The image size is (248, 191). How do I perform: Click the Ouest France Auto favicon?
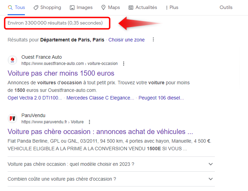(x=12, y=60)
